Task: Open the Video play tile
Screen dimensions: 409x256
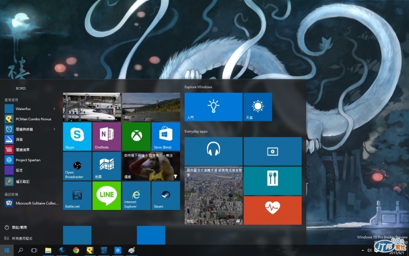Action: pos(272,151)
